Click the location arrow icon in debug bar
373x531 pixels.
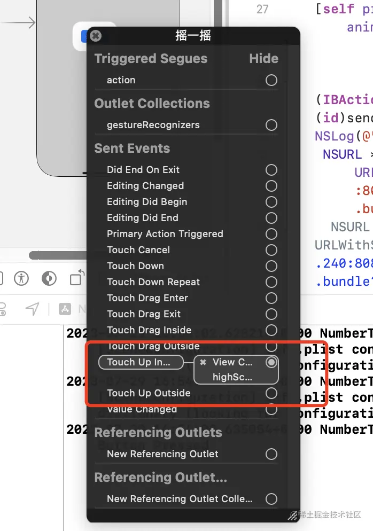[x=33, y=309]
